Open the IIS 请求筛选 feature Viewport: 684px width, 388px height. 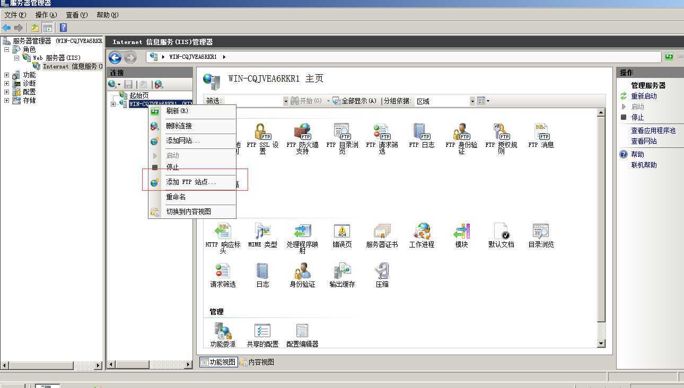pyautogui.click(x=223, y=275)
